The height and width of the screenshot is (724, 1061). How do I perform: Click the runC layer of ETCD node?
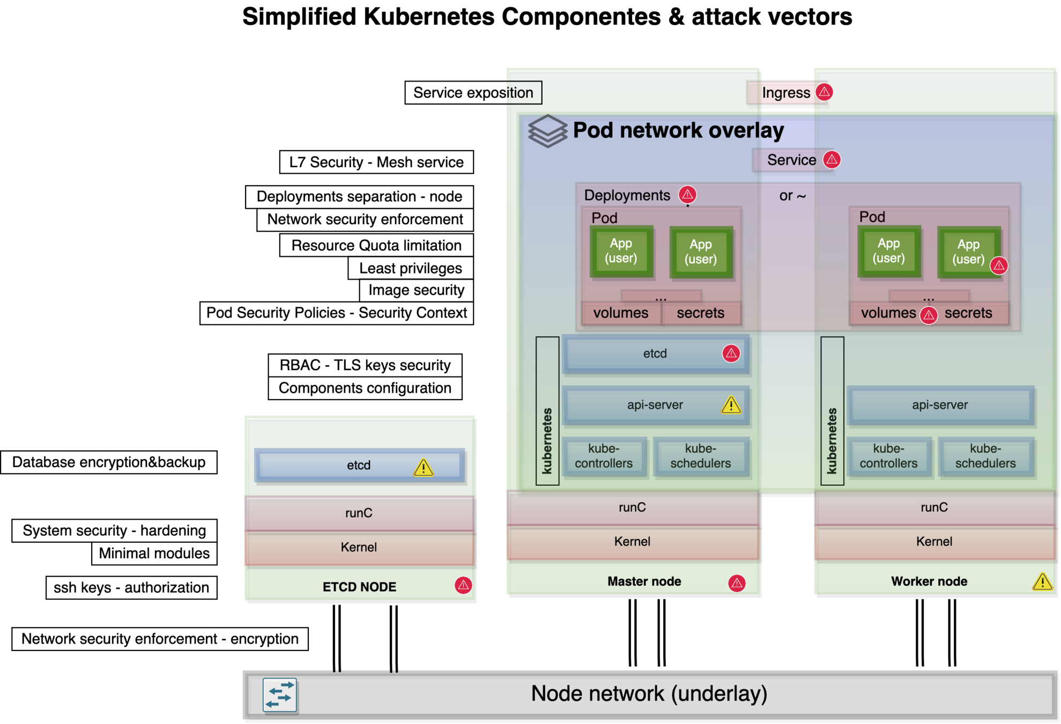click(x=359, y=513)
